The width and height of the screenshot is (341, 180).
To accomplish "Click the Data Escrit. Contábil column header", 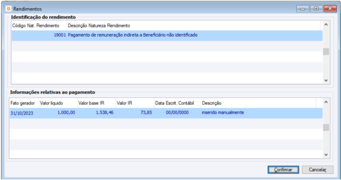I will click(177, 103).
